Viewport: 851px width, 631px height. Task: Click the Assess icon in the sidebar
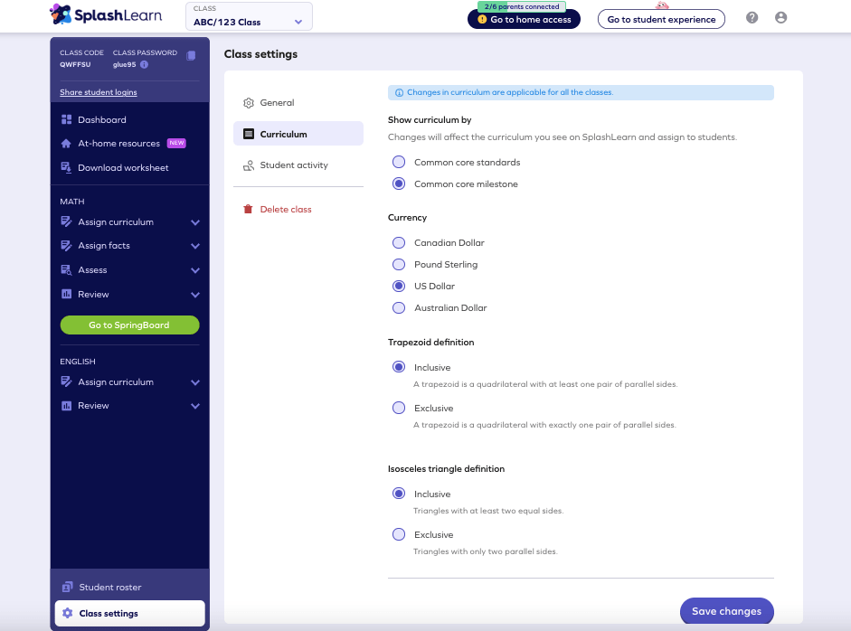coord(66,269)
